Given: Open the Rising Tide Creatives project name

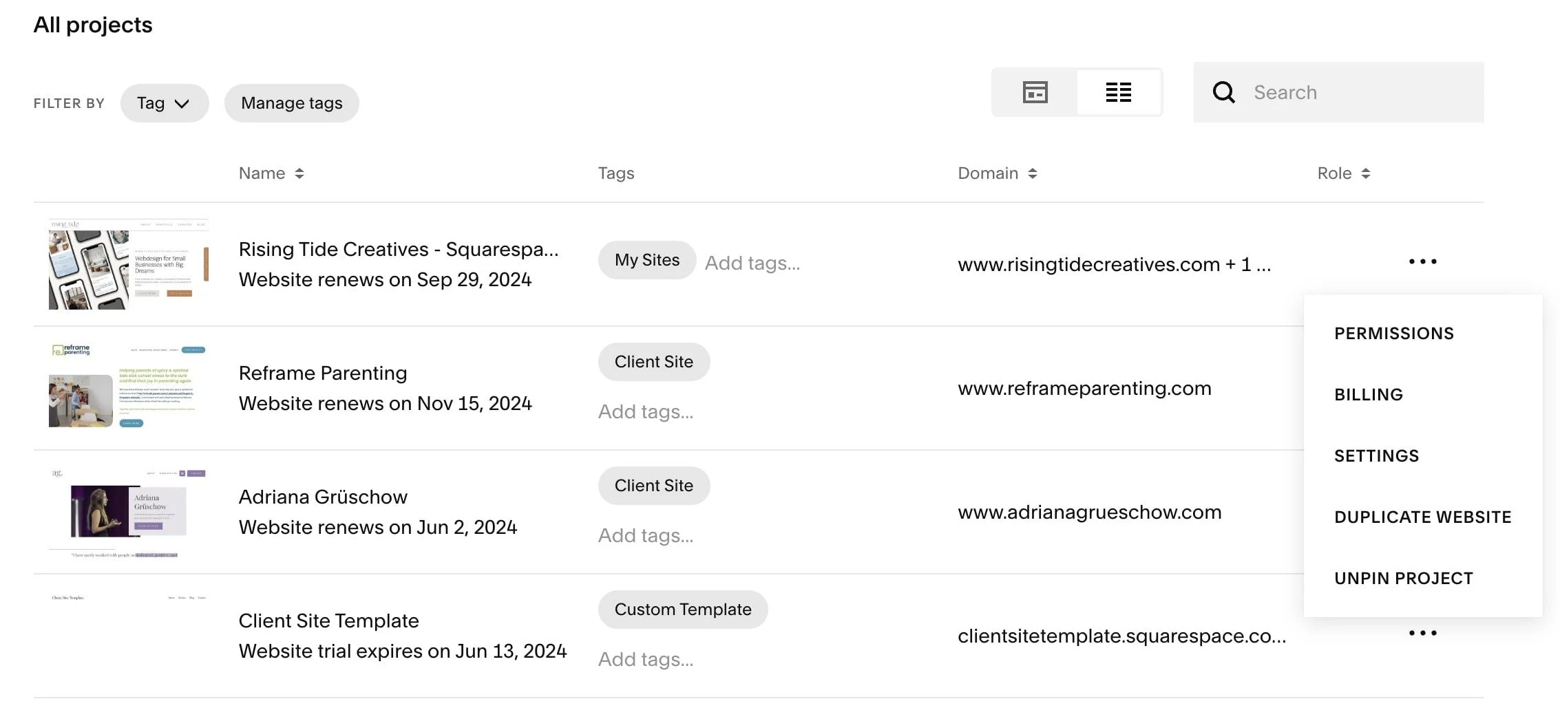Looking at the screenshot, I should (399, 249).
